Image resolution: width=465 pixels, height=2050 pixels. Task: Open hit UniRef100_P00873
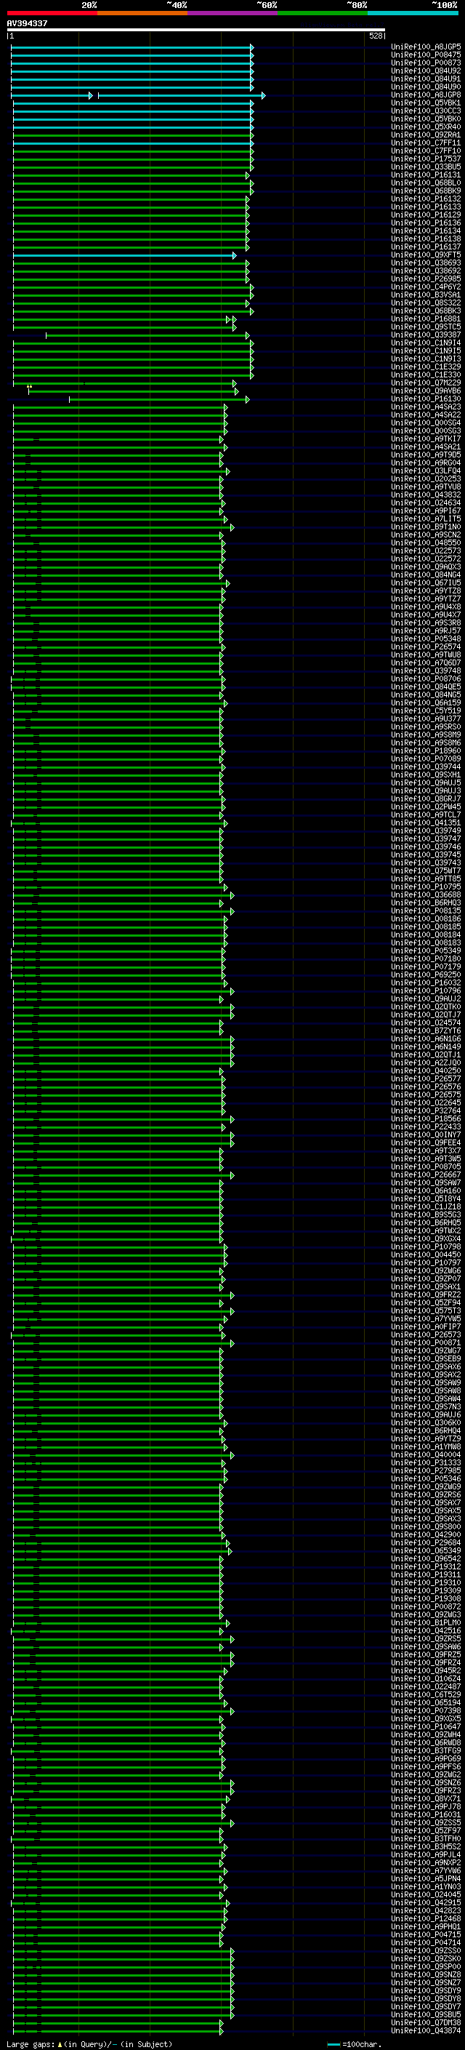[x=425, y=63]
